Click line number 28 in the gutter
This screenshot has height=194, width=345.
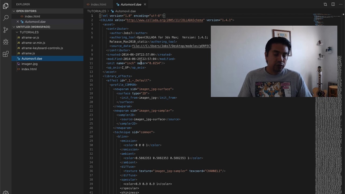pos(91,136)
